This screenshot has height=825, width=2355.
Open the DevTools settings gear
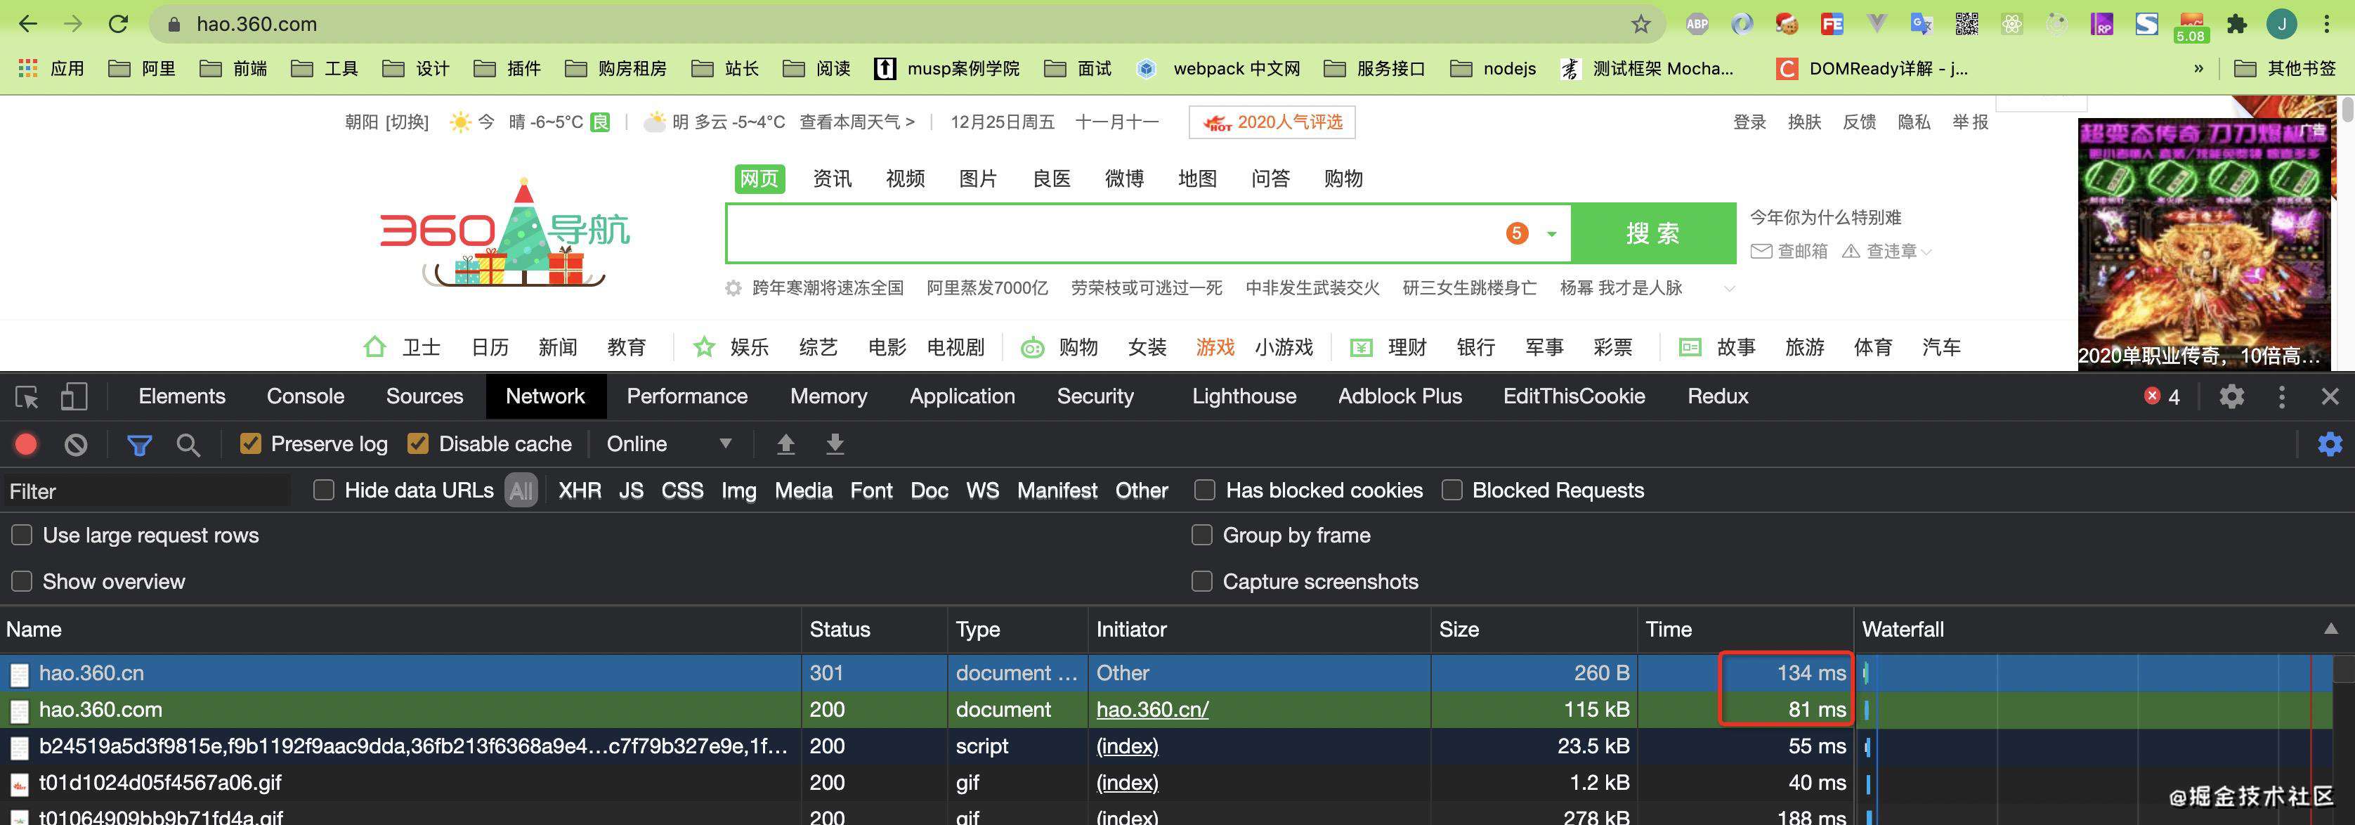click(2231, 396)
